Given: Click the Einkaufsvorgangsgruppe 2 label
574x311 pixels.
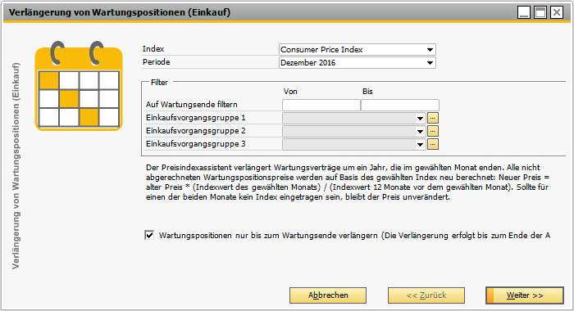Looking at the screenshot, I should click(195, 131).
